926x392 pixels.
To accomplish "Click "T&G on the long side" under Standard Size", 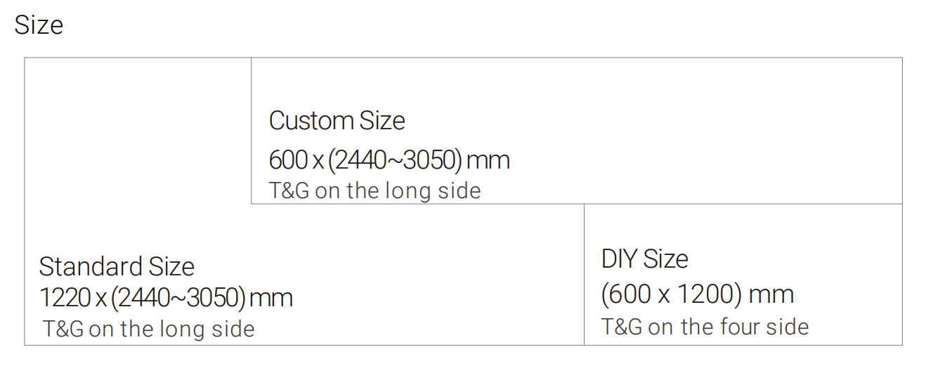I will pos(148,329).
